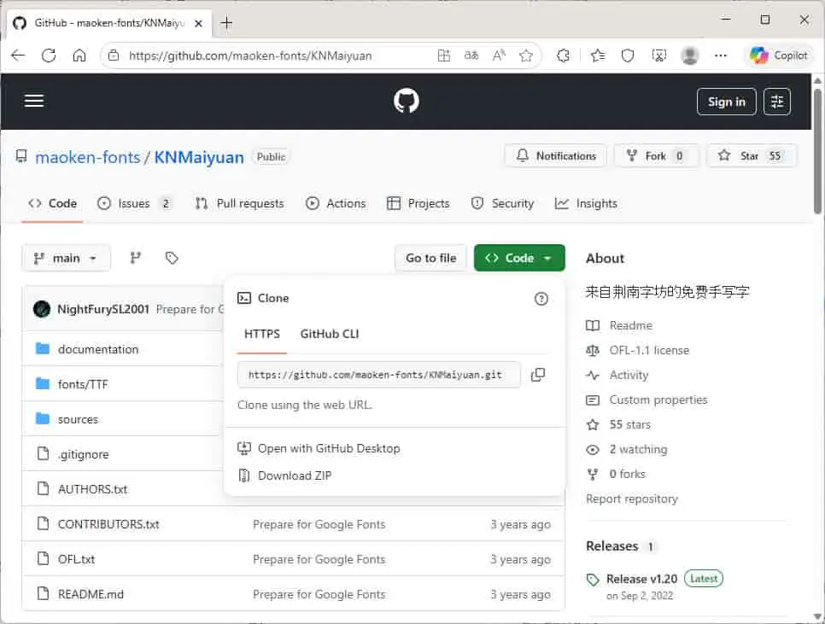825x624 pixels.
Task: Open the OFL.txt file
Action: (76, 559)
